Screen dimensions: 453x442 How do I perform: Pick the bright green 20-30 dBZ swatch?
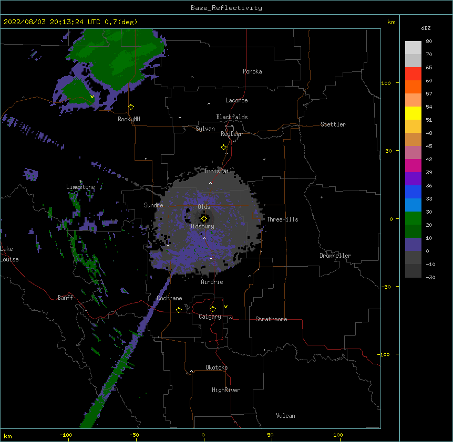(413, 218)
